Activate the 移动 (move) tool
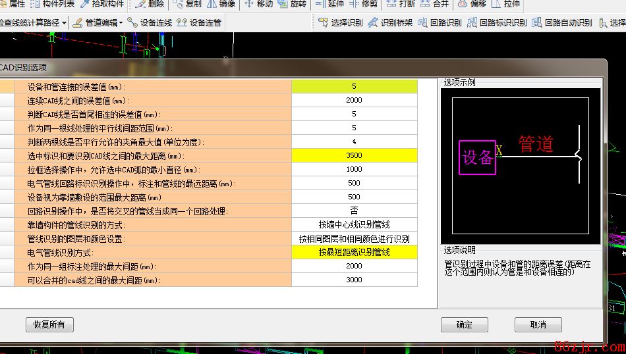Viewport: 626px width, 354px height. click(x=258, y=4)
